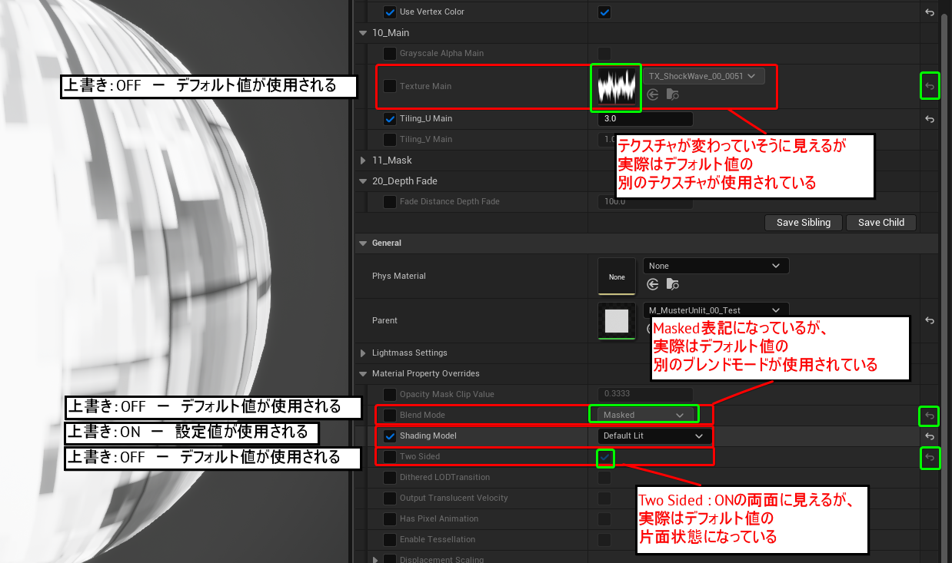Click the Tiling_U Main value field
Screen dimensions: 952x563
644,119
